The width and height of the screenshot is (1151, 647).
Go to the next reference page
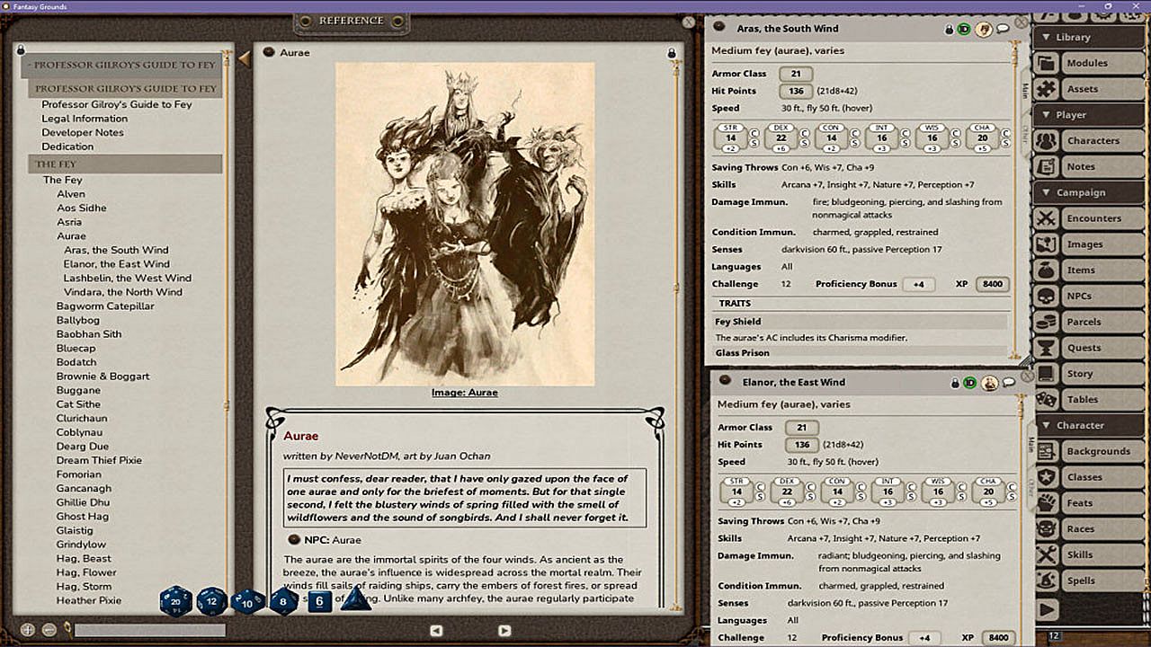[x=504, y=631]
